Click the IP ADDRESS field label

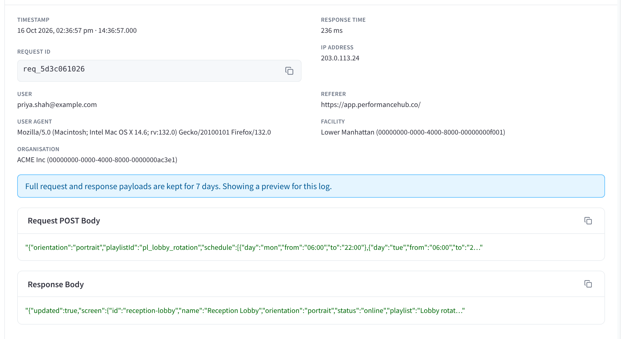(337, 47)
